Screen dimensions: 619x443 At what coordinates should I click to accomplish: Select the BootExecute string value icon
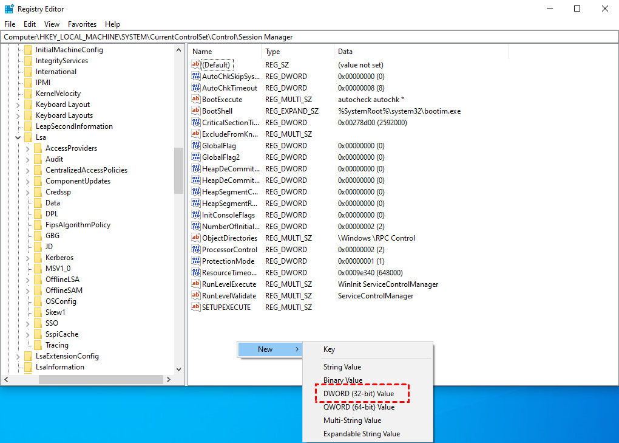click(196, 100)
